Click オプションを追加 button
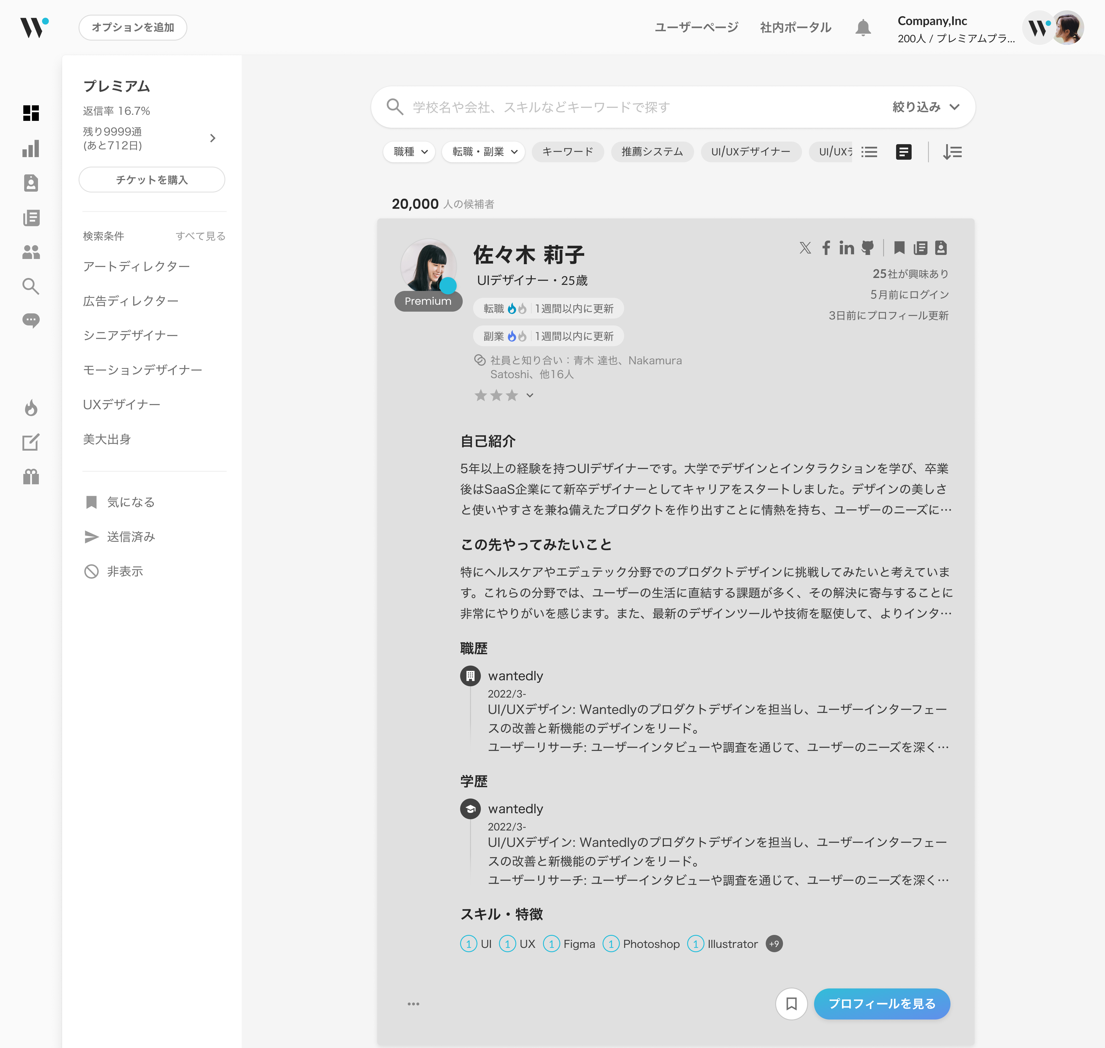This screenshot has width=1105, height=1048. click(133, 27)
